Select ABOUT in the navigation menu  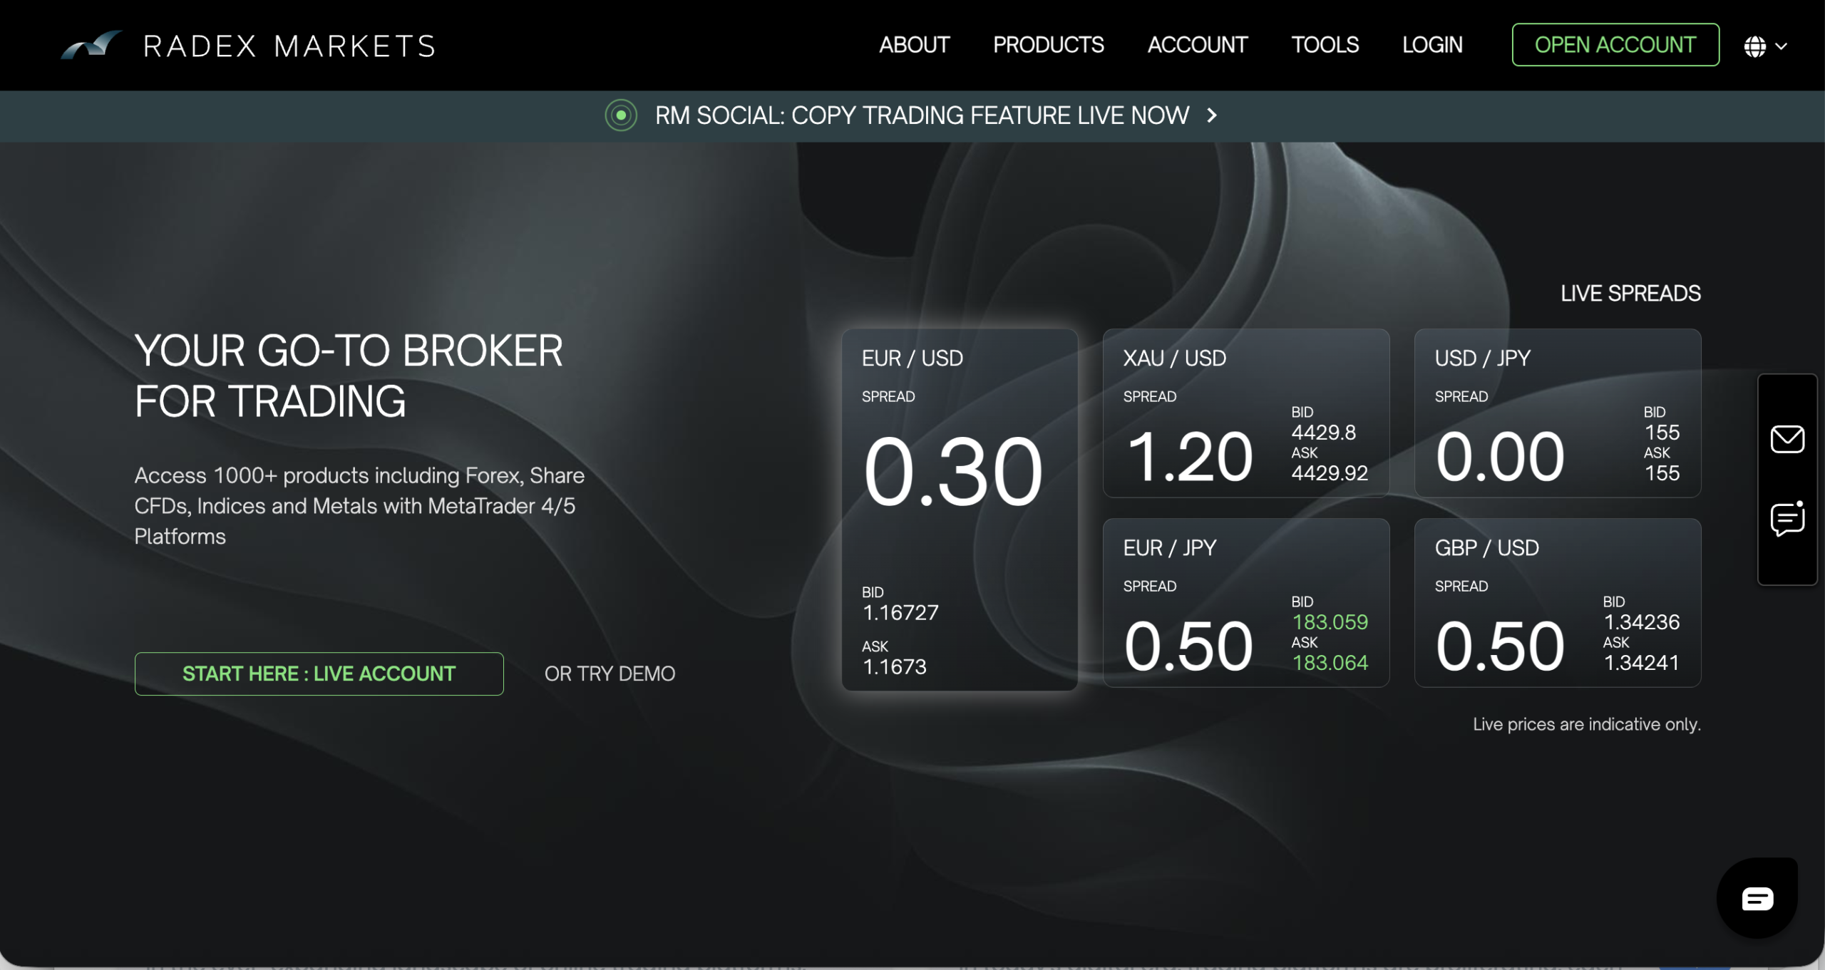pyautogui.click(x=915, y=45)
